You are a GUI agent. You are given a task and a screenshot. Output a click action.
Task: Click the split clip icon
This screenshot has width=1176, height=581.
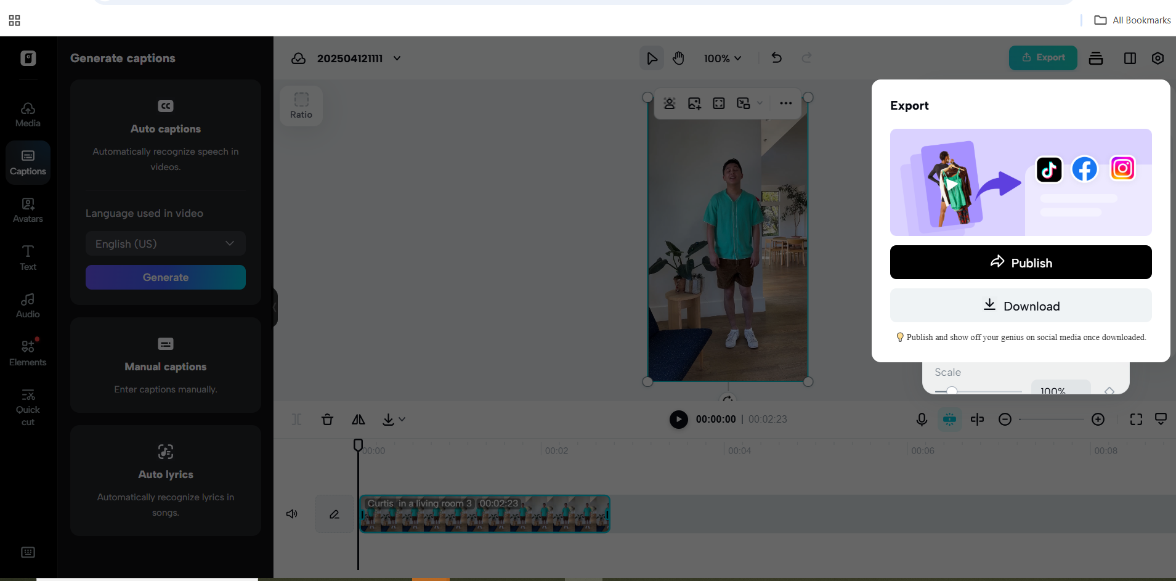[x=297, y=420]
